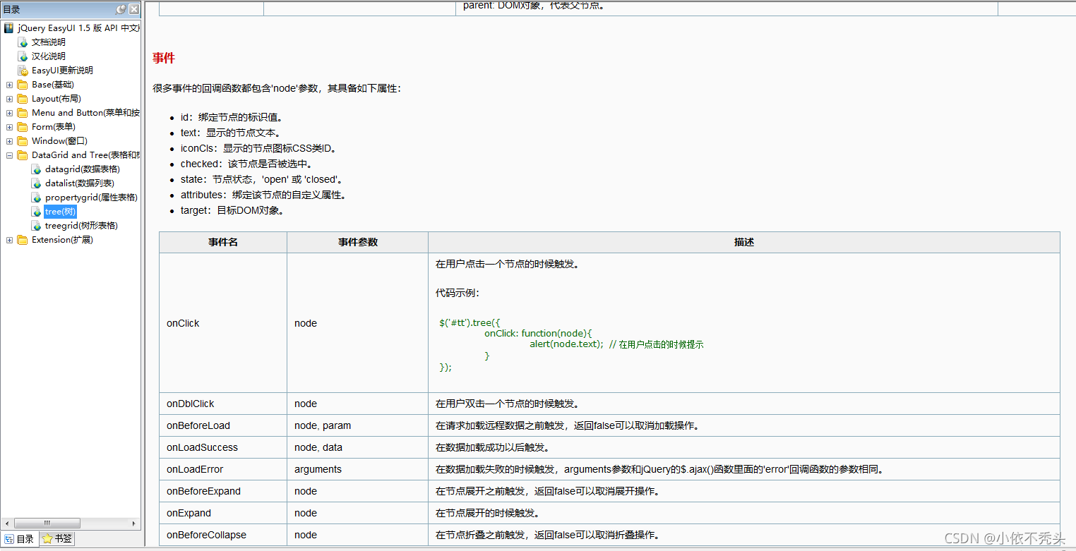Click the Window(窗口) folder icon

[22, 140]
